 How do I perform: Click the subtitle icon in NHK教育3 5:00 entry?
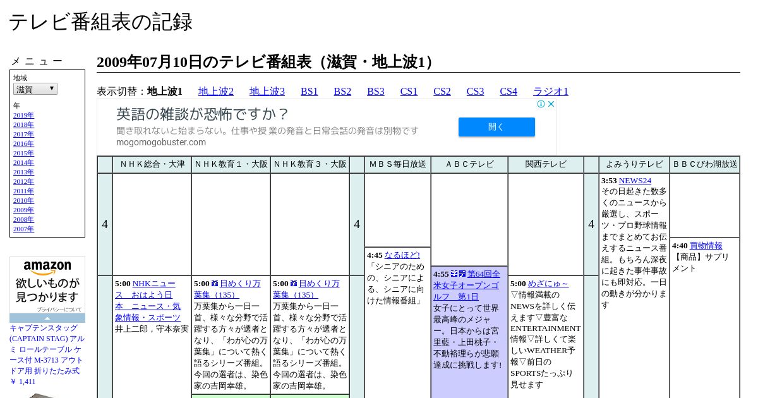pyautogui.click(x=294, y=284)
